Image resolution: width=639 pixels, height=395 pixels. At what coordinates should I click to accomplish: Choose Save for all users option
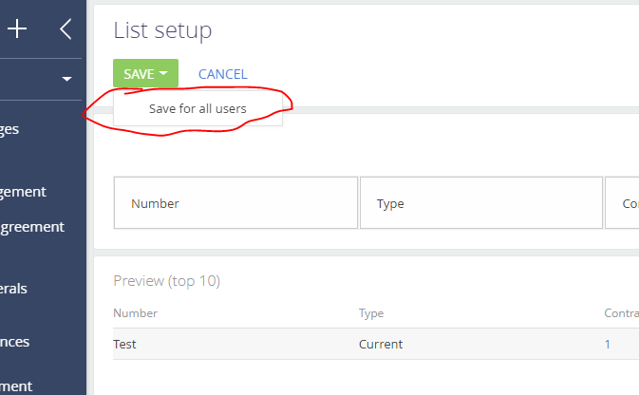point(197,109)
